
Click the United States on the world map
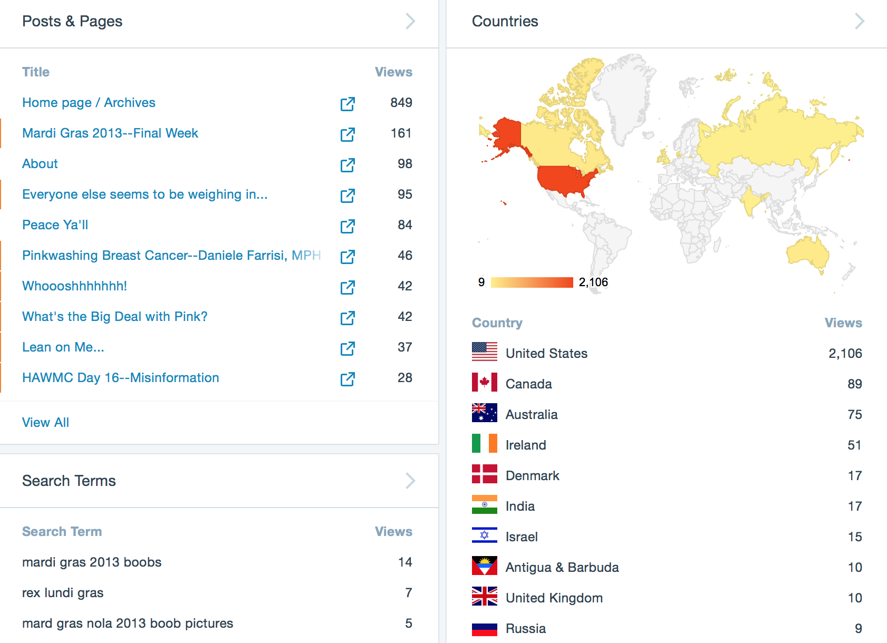click(x=564, y=179)
